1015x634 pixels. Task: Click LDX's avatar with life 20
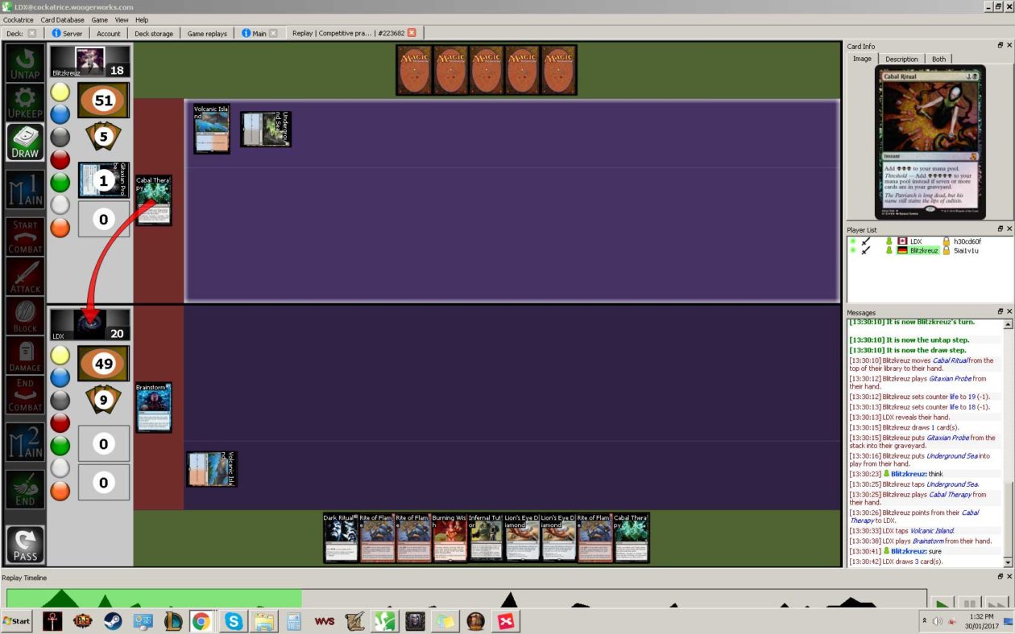[90, 324]
